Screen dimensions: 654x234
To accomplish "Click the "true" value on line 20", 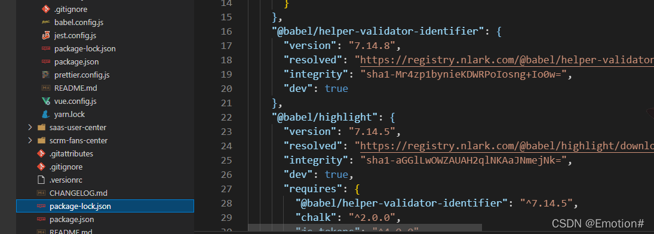I will coord(337,89).
